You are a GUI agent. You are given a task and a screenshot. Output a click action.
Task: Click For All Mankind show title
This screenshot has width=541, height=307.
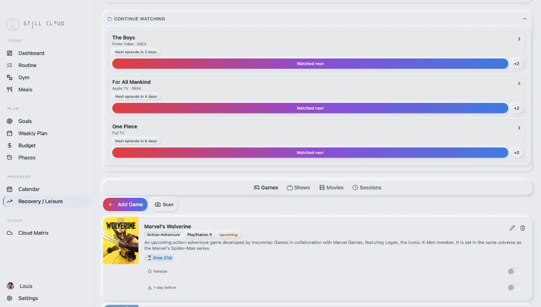click(131, 82)
